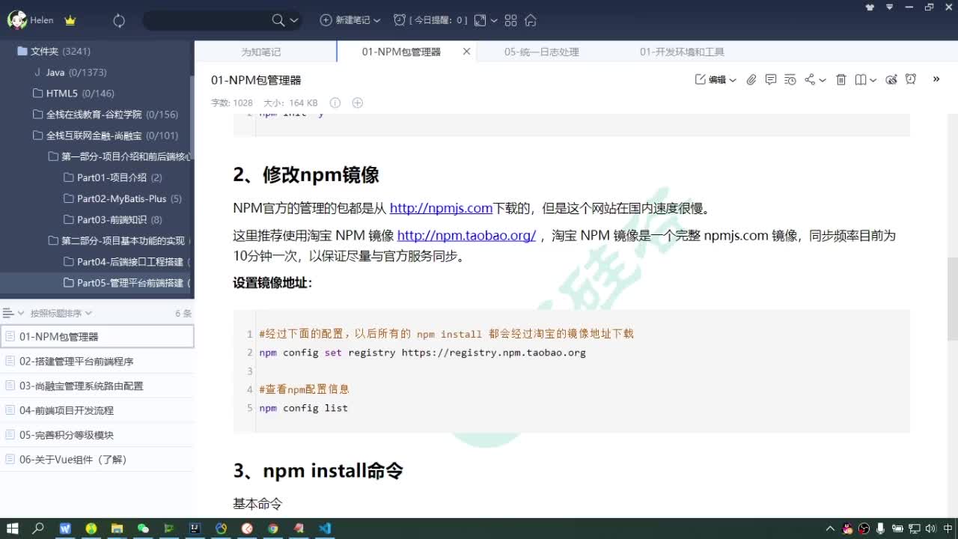Click the reading mode book icon
This screenshot has height=539, width=958.
[861, 79]
